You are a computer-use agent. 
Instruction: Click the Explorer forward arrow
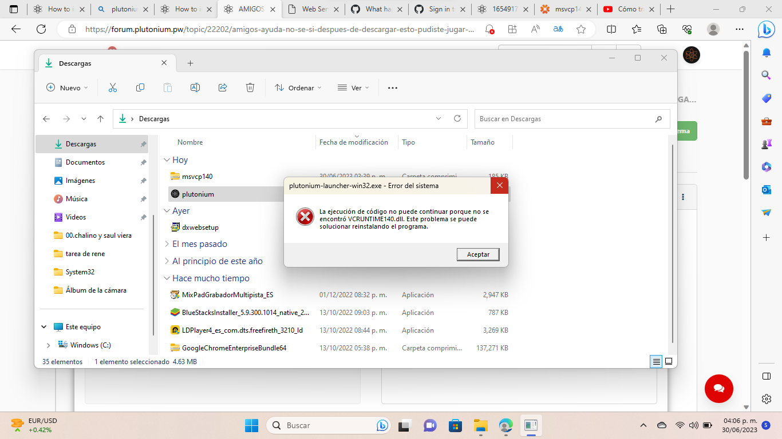[66, 119]
